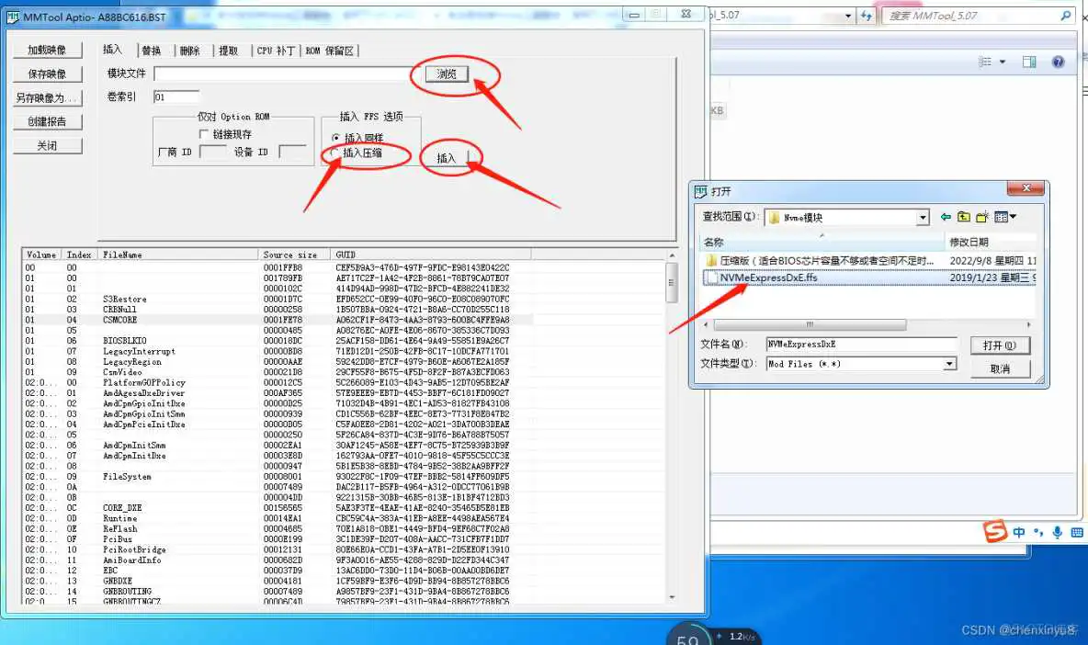Open the views dropdown arrow in Explorer toolbar

click(x=1003, y=61)
